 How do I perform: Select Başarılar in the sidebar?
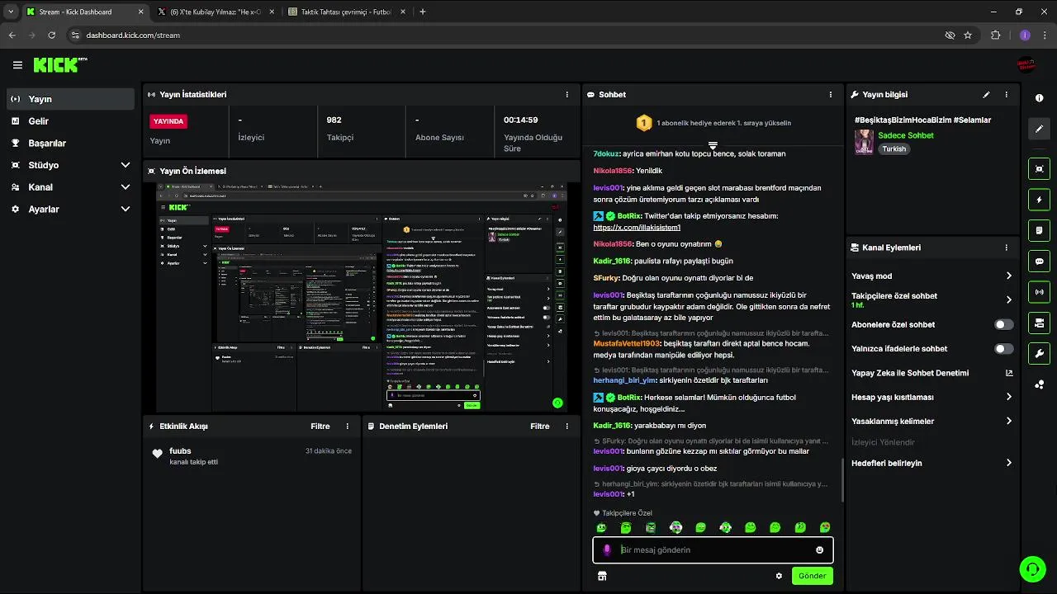tap(70, 144)
